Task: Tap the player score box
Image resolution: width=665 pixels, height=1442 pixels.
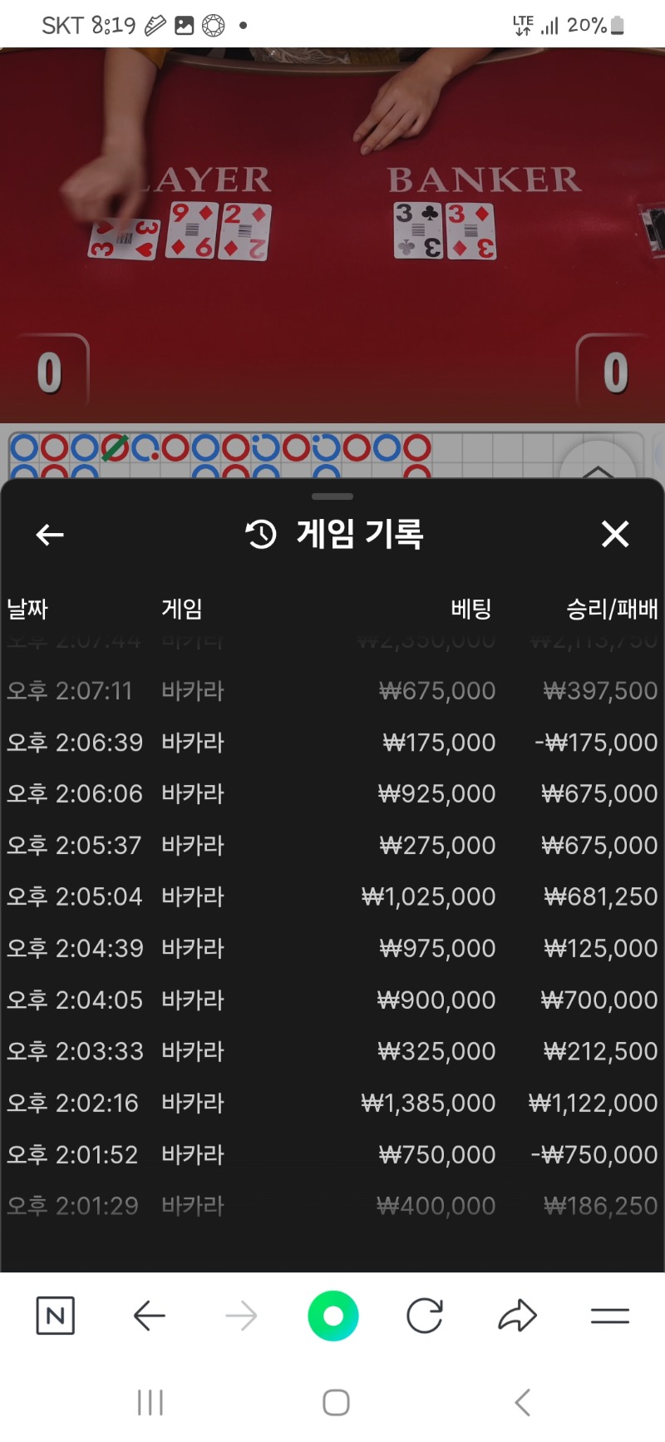Action: tap(50, 372)
